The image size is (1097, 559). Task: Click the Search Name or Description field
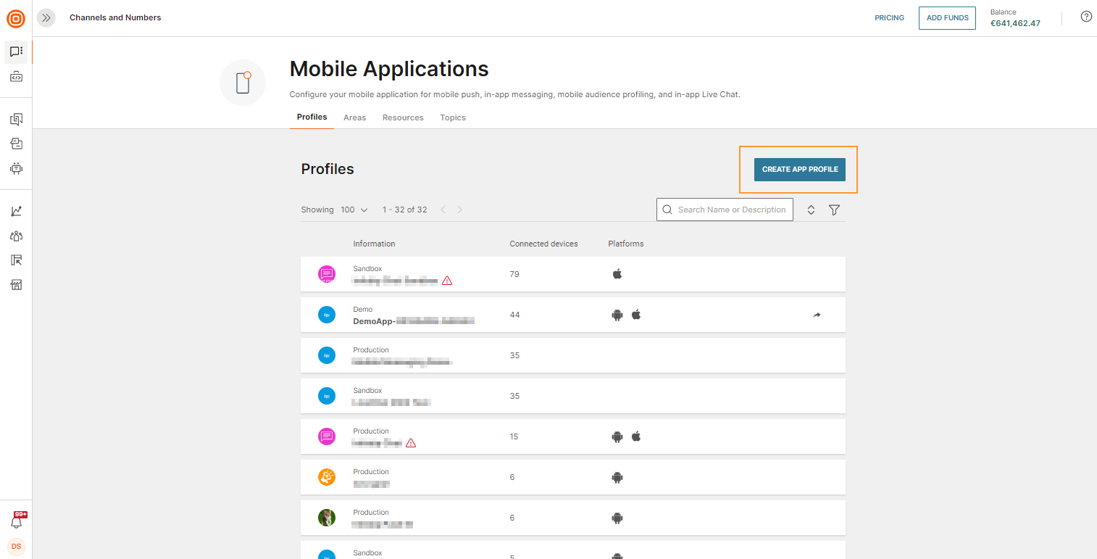coord(731,210)
